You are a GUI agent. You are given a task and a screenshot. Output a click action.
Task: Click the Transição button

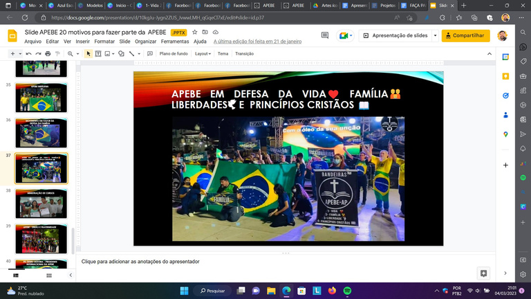pyautogui.click(x=245, y=53)
